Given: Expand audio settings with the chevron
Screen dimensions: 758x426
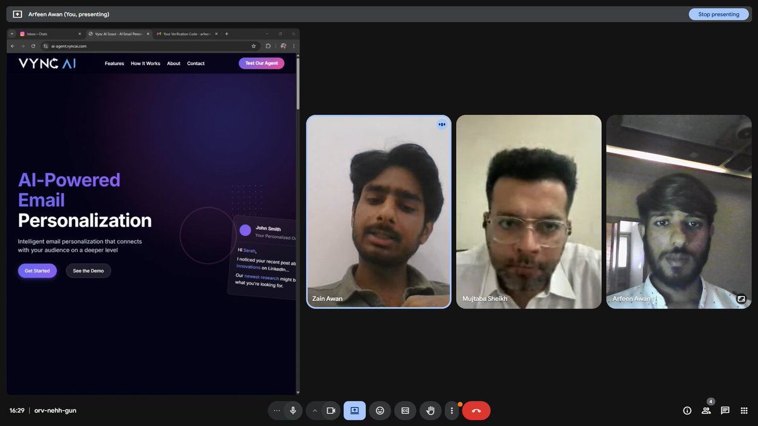Looking at the screenshot, I should pos(277,410).
